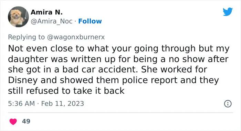Open the Amira N. display name
241x131 pixels.
(x=46, y=12)
